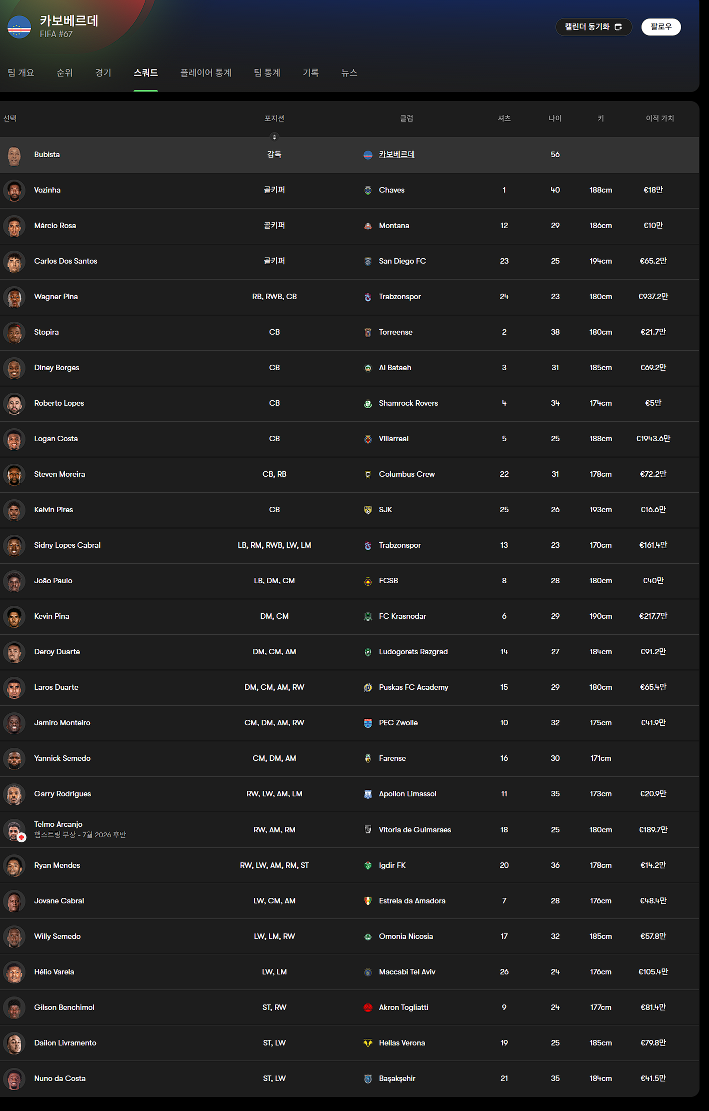Toggle sort arrows under 포지션 column
This screenshot has height=1111, width=709.
click(x=274, y=137)
